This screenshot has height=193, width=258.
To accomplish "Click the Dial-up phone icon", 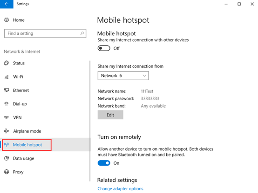I will pos(7,104).
